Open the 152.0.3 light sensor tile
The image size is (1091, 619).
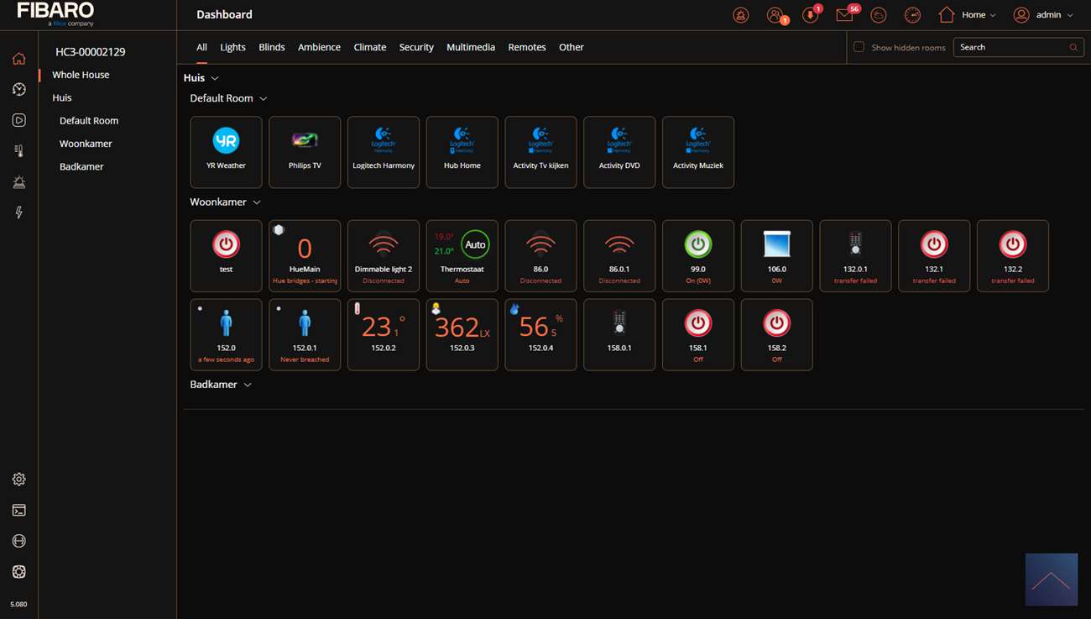pos(462,335)
